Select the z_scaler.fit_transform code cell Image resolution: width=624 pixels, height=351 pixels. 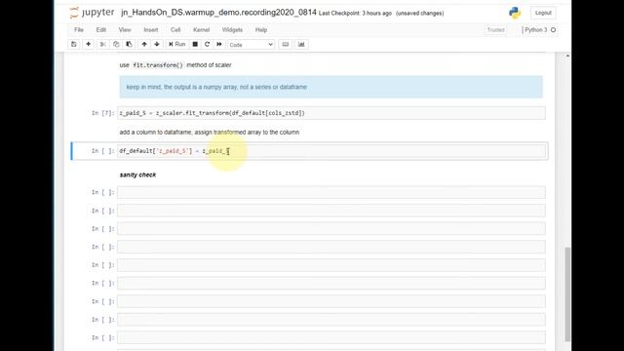(331, 113)
